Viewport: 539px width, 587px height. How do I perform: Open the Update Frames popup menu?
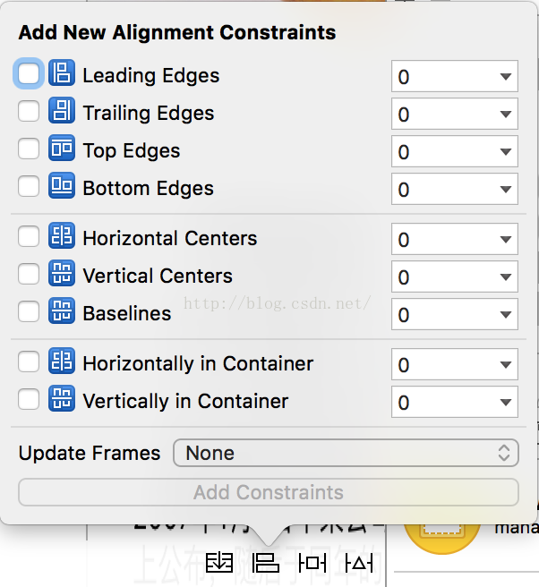346,453
